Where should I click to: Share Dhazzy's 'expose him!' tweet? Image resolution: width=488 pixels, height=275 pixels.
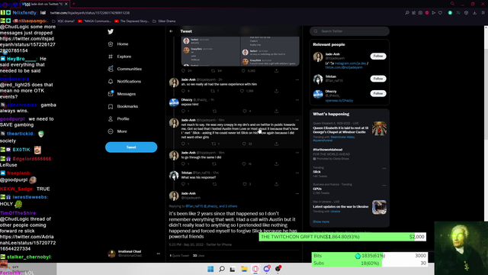pyautogui.click(x=276, y=111)
